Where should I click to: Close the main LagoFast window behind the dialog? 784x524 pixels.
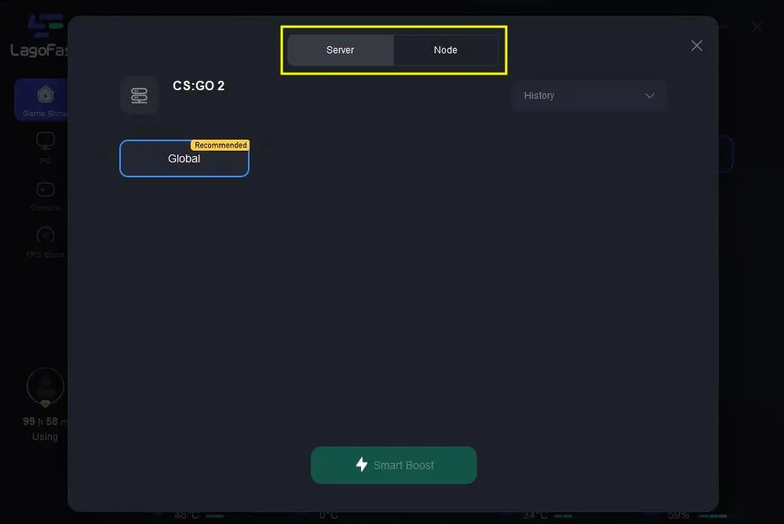757,27
